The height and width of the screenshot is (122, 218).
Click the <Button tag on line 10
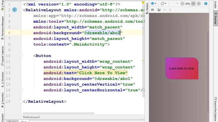[x=42, y=56]
